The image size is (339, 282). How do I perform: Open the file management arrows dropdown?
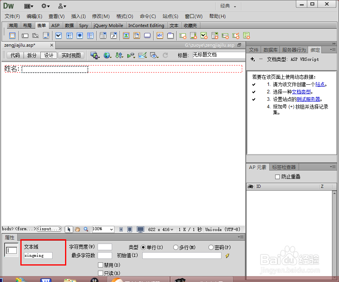[x=119, y=55]
